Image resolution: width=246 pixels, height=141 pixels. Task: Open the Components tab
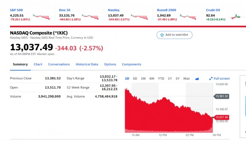pyautogui.click(x=132, y=64)
